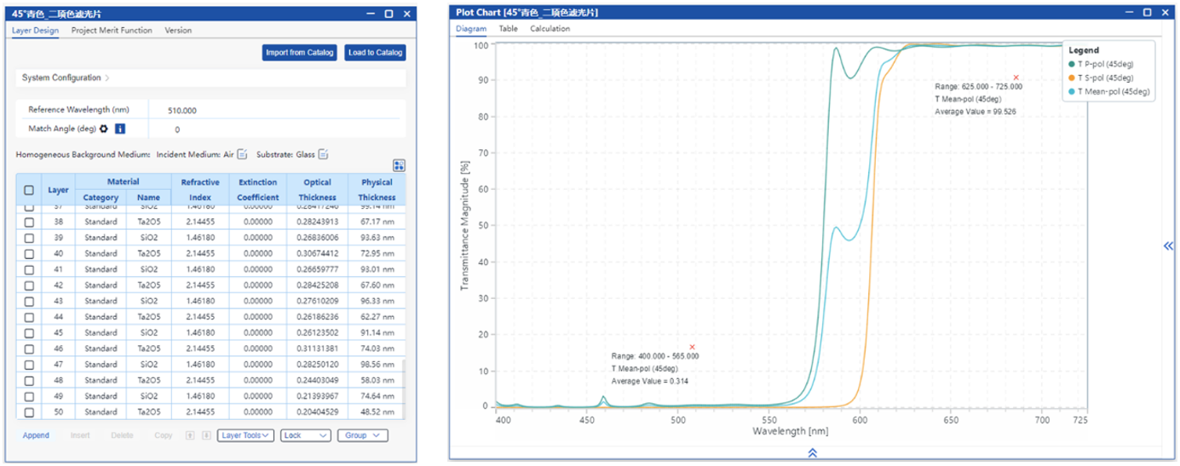Viewport: 1180px width, 466px height.
Task: Edit the Incident Medium Air icon
Action: [x=242, y=154]
